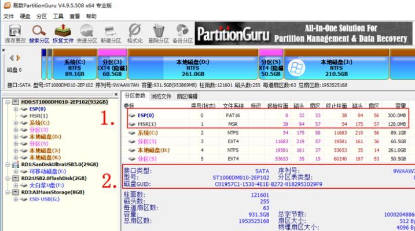Select the 本地磁盘(J:) 210.5GB block in disk map
The width and height of the screenshot is (415, 231).
click(x=336, y=64)
